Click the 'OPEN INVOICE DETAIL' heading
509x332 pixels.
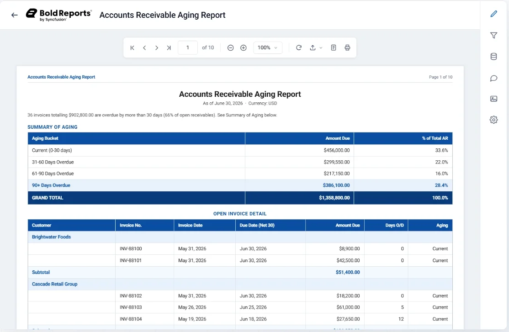point(240,214)
